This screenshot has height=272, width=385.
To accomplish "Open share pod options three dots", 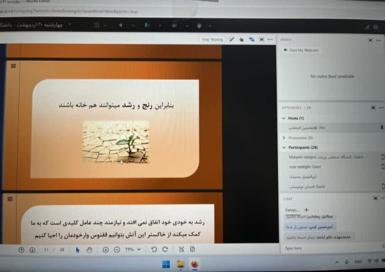I will [x=270, y=40].
